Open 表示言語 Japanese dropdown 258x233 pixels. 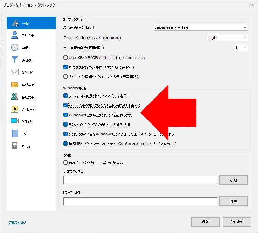point(201,27)
